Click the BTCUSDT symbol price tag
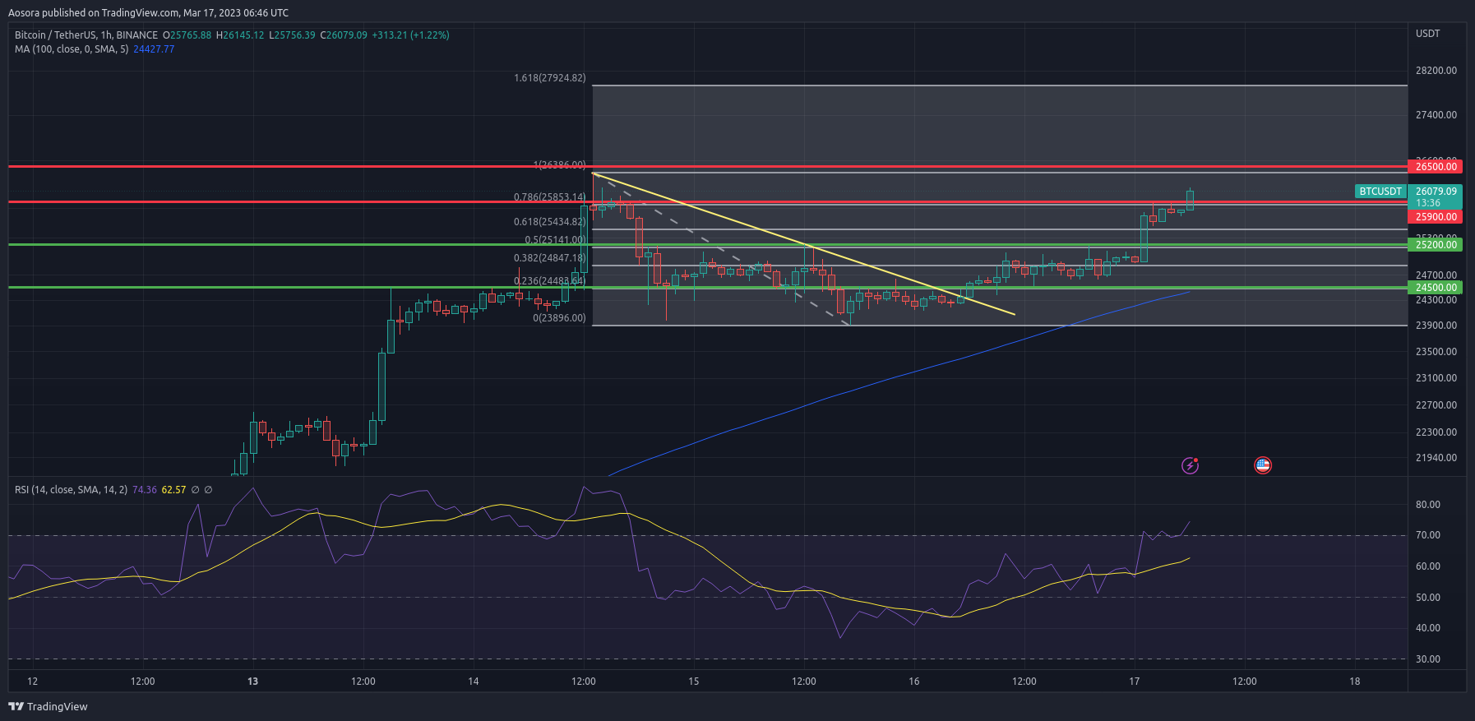 tap(1380, 192)
